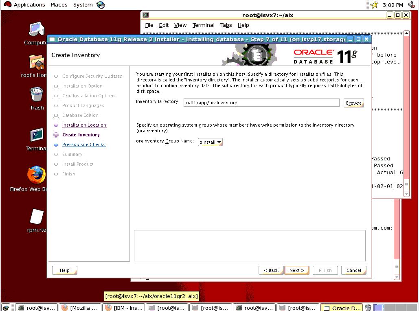Viewport: 419px width, 311px height.
Task: Launch Firefox Web Browser desktop icon
Action: pos(37,175)
